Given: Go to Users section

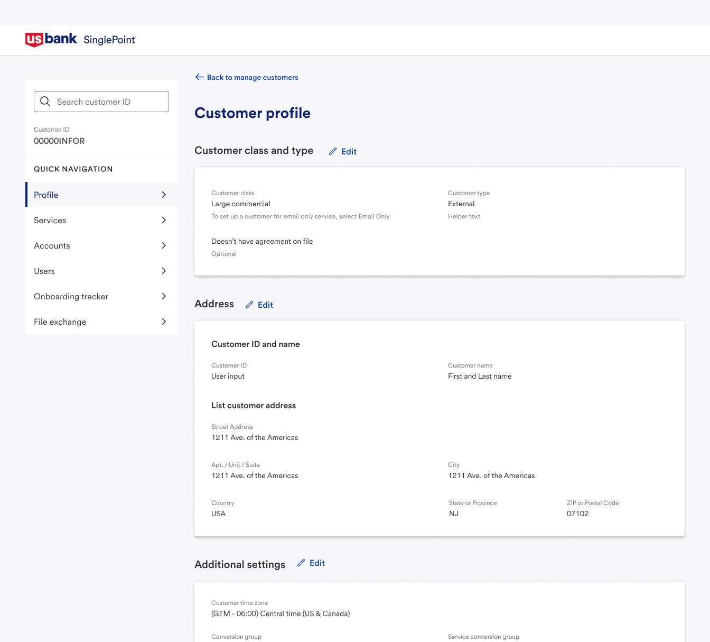Looking at the screenshot, I should (101, 271).
